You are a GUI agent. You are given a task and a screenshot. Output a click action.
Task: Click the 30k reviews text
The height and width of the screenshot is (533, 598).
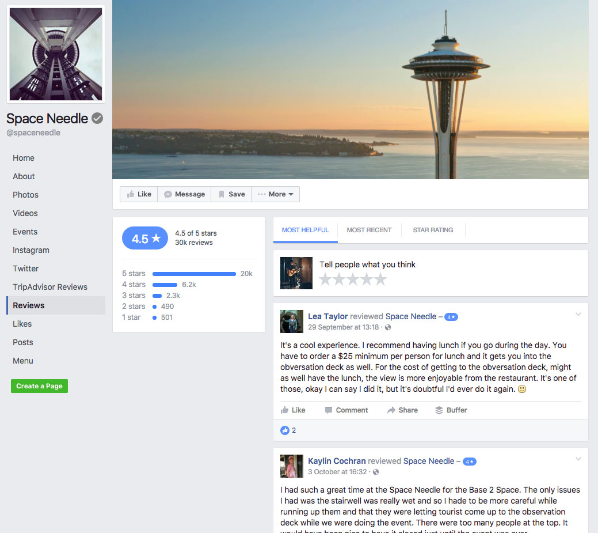click(194, 243)
